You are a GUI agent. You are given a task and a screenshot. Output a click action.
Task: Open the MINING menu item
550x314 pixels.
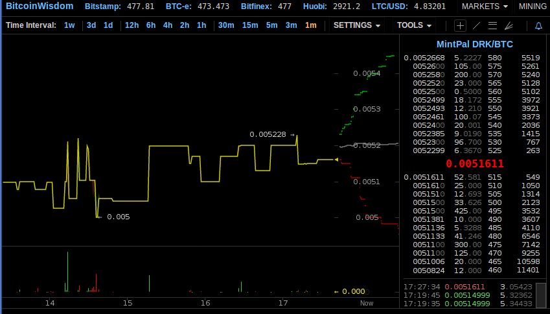533,6
